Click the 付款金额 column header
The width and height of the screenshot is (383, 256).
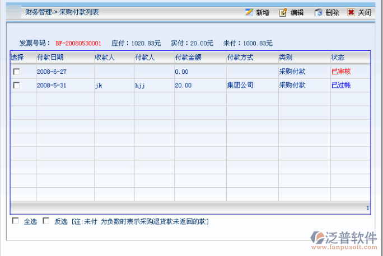188,57
